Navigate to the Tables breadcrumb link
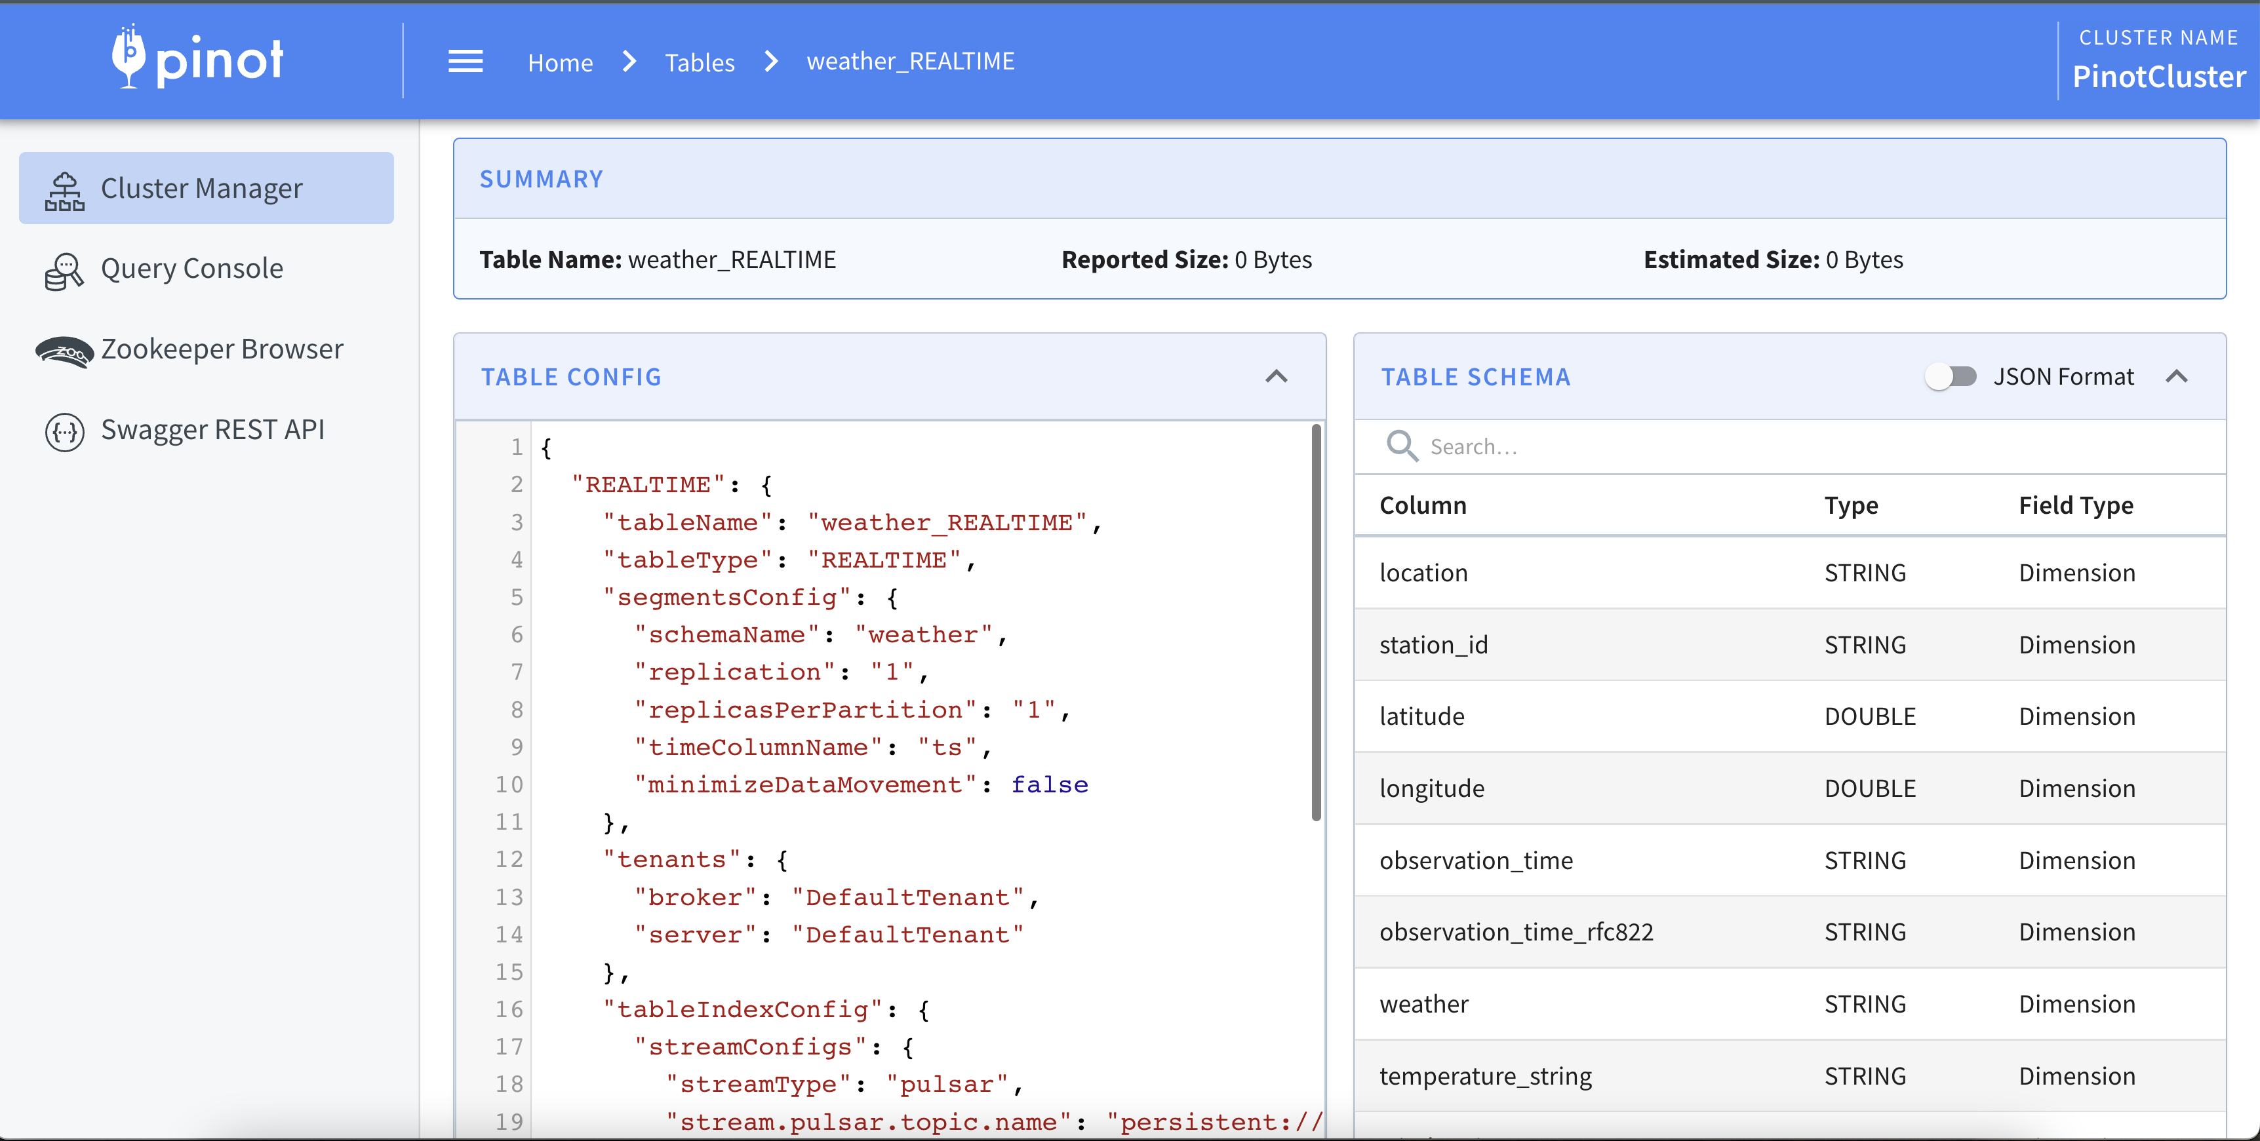Viewport: 2260px width, 1141px height. 699,62
